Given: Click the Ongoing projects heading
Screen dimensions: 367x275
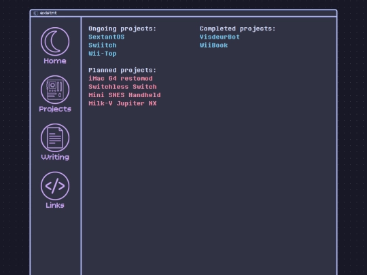Looking at the screenshot, I should click(122, 29).
